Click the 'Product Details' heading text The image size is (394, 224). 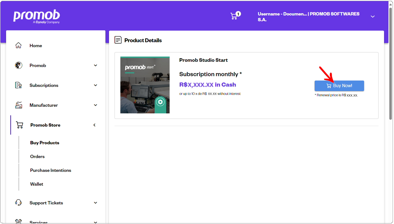point(143,40)
